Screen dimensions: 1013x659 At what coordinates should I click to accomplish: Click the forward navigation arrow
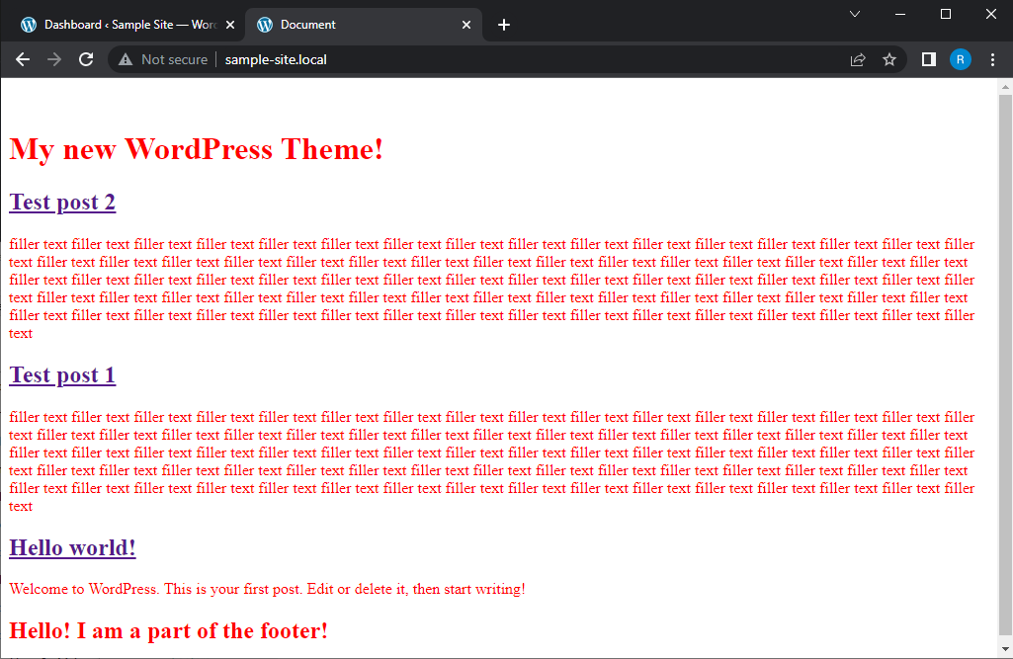tap(54, 59)
